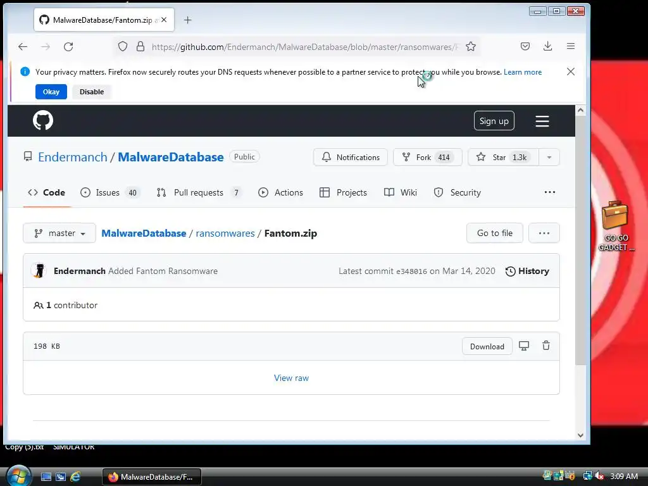
Task: Open the master branch dropdown
Action: coord(59,233)
